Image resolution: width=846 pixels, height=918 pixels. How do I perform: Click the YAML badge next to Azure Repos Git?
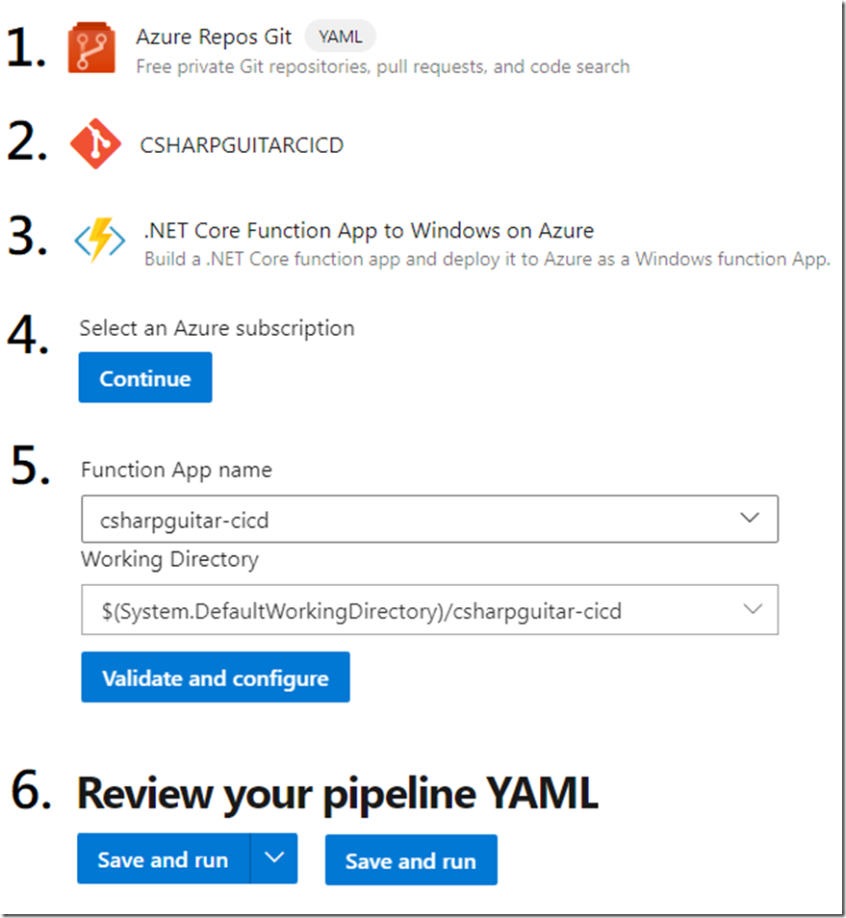point(339,35)
